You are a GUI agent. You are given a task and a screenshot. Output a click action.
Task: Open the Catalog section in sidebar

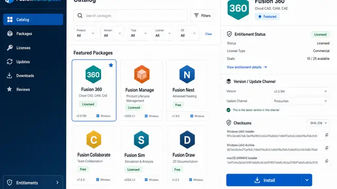[33, 19]
